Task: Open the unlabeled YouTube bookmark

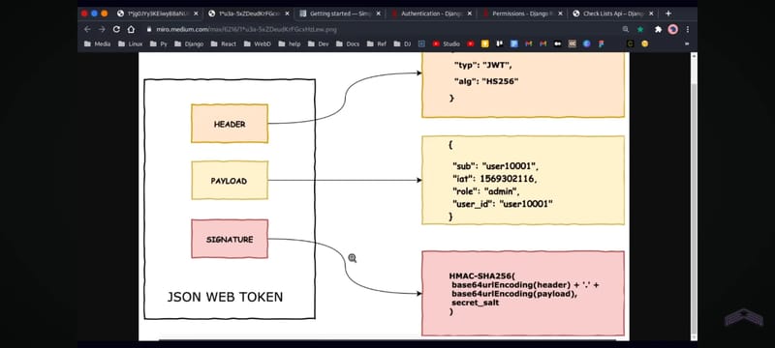Action: click(x=471, y=43)
